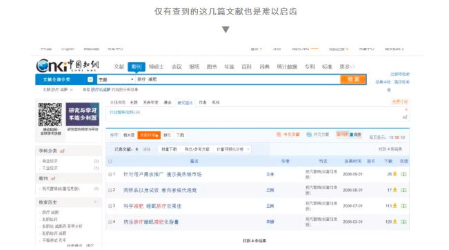Click the search query input field
Image resolution: width=449 pixels, height=250 pixels.
click(x=238, y=79)
